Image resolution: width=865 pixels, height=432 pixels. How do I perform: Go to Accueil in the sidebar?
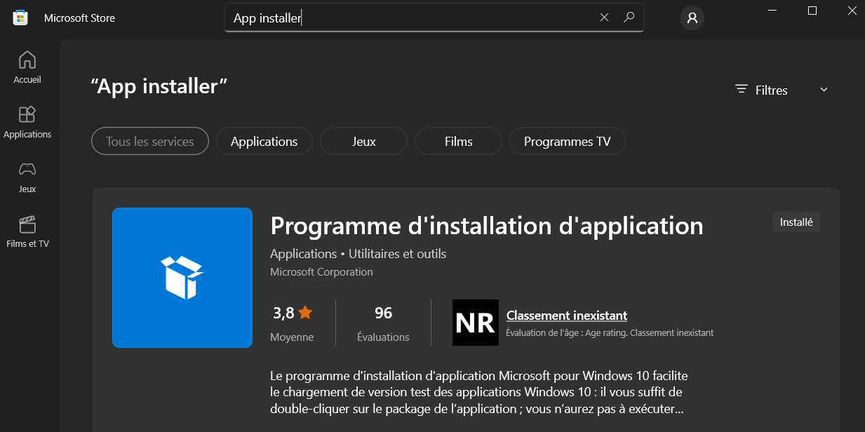(x=27, y=67)
